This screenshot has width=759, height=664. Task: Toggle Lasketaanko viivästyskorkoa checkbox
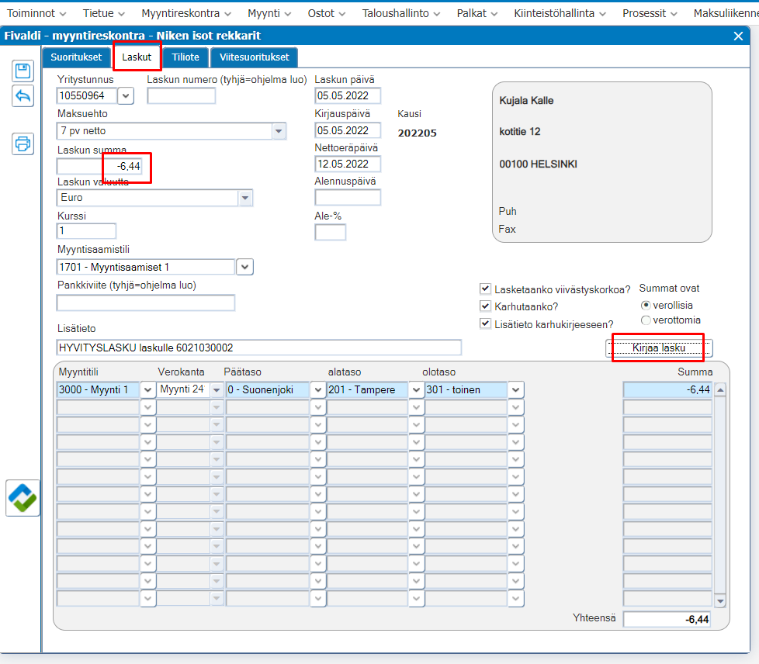click(485, 289)
